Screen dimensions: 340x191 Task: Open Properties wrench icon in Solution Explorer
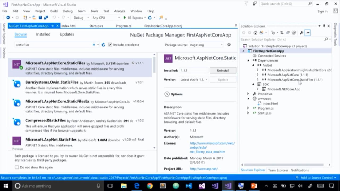(x=301, y=33)
